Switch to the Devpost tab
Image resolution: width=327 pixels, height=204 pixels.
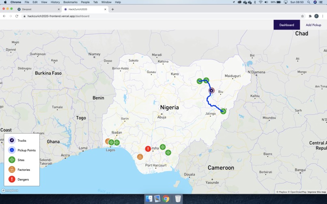pos(38,9)
